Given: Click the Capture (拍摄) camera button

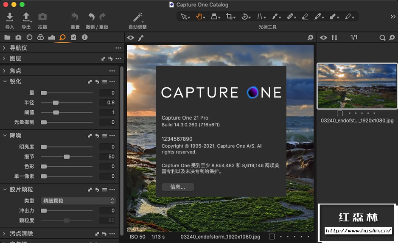Looking at the screenshot, I should tap(42, 17).
